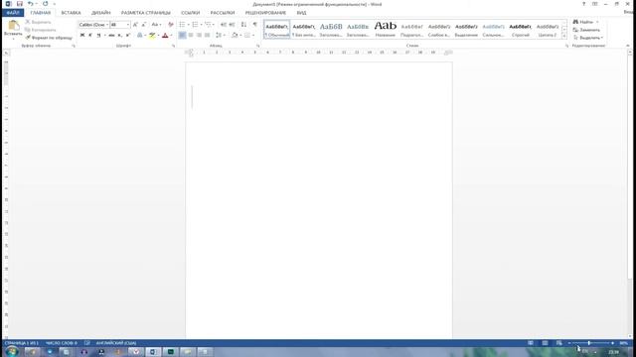Open font color dropdown arrow
The height and width of the screenshot is (357, 636).
click(171, 36)
